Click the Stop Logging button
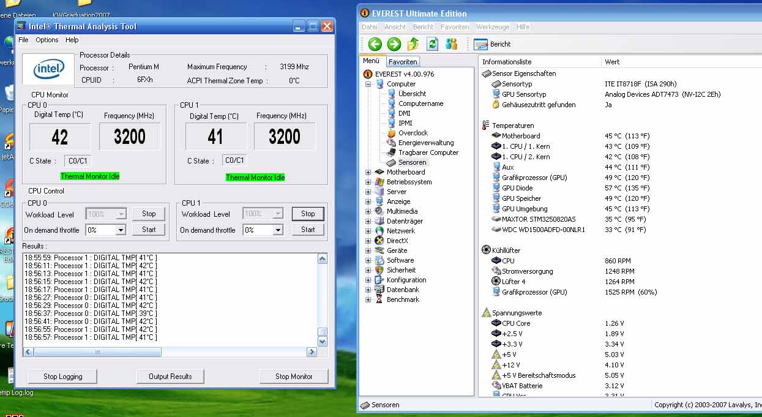Viewport: 762px width, 417px height. [62, 377]
